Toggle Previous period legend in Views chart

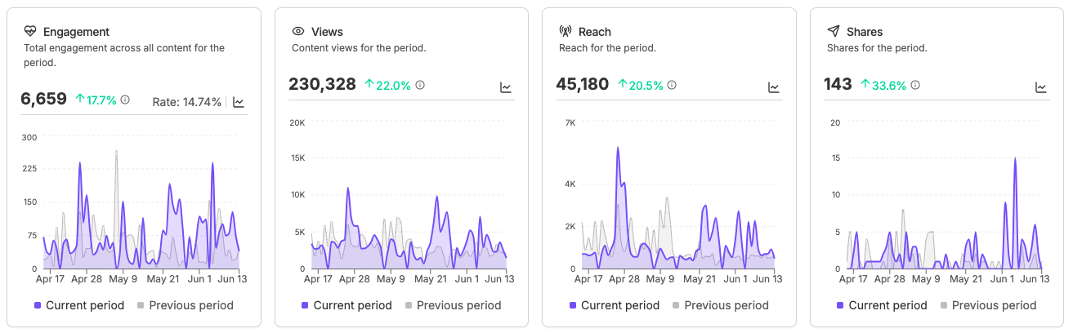453,305
